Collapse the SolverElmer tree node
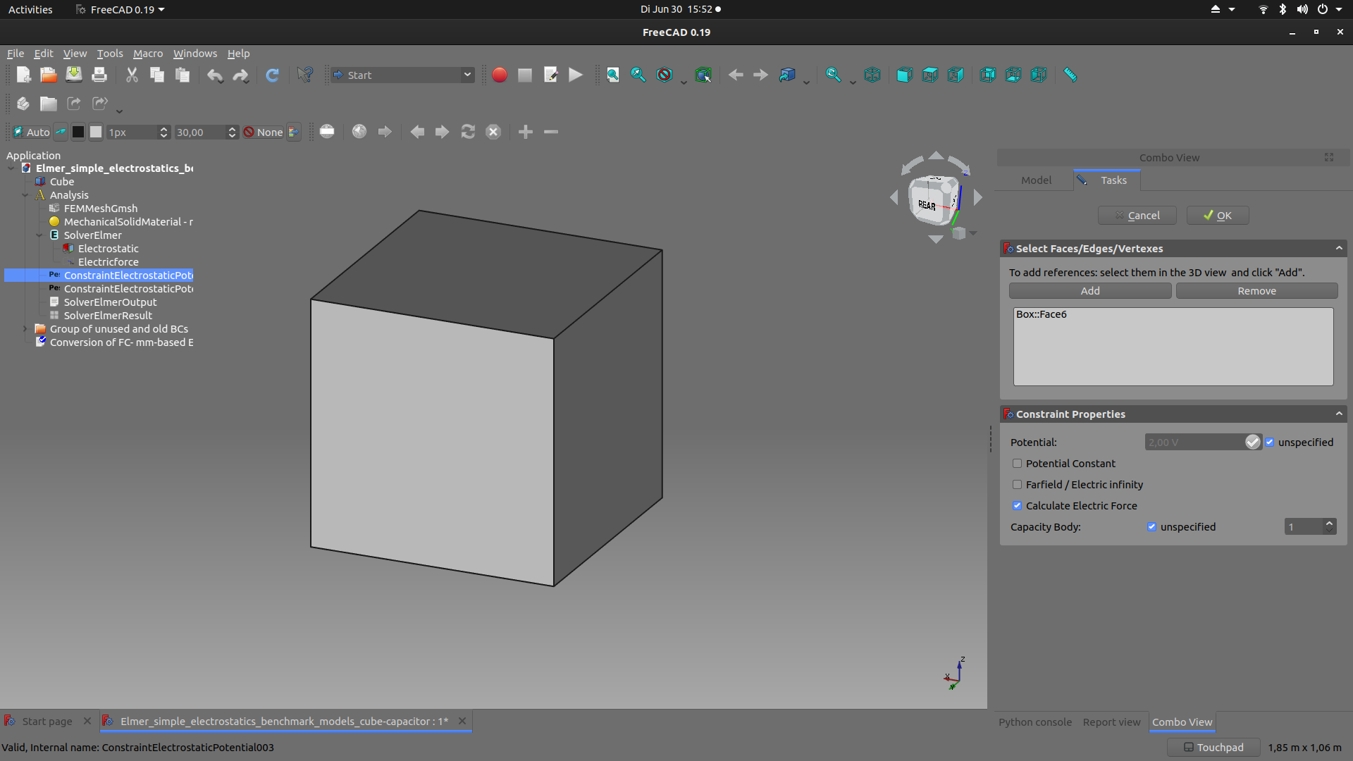The image size is (1353, 761). [39, 235]
